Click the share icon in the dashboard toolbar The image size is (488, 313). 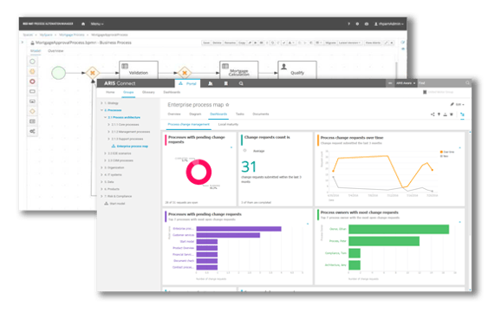point(433,114)
